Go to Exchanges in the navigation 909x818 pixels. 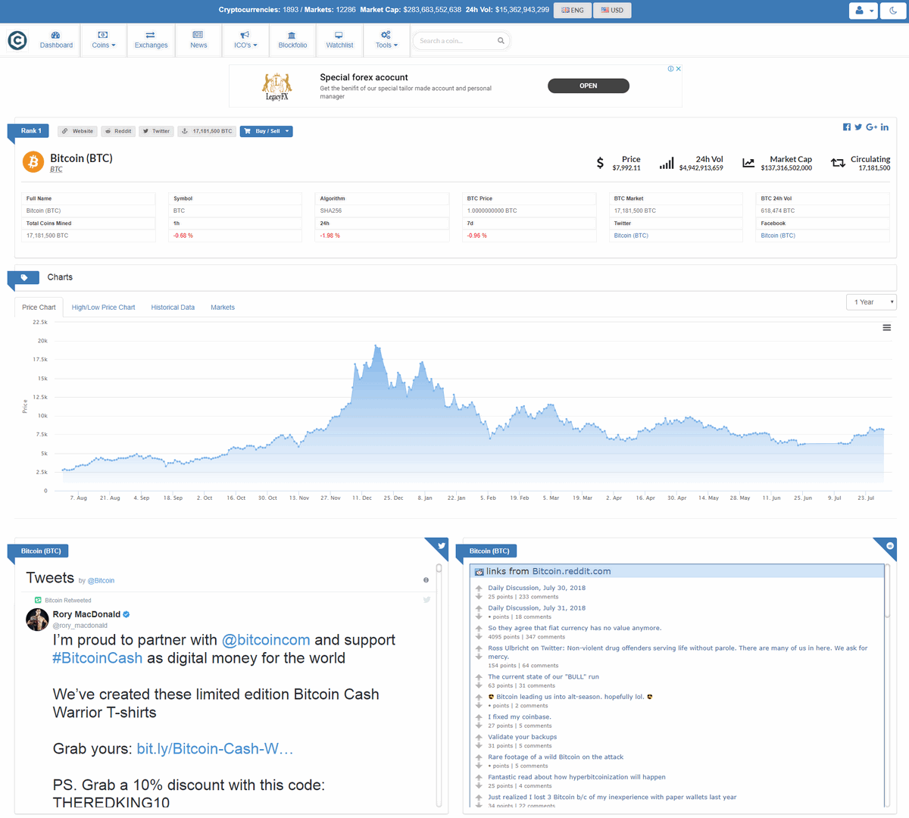151,40
